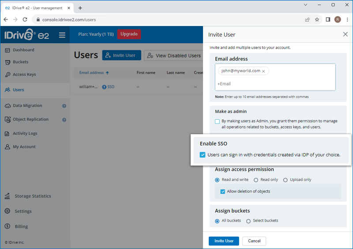Open the browser tab search chevron

coord(305,5)
